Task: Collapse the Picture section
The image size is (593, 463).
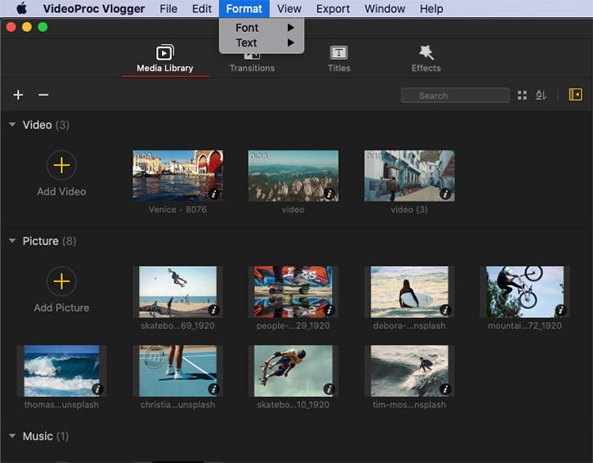Action: coord(12,241)
